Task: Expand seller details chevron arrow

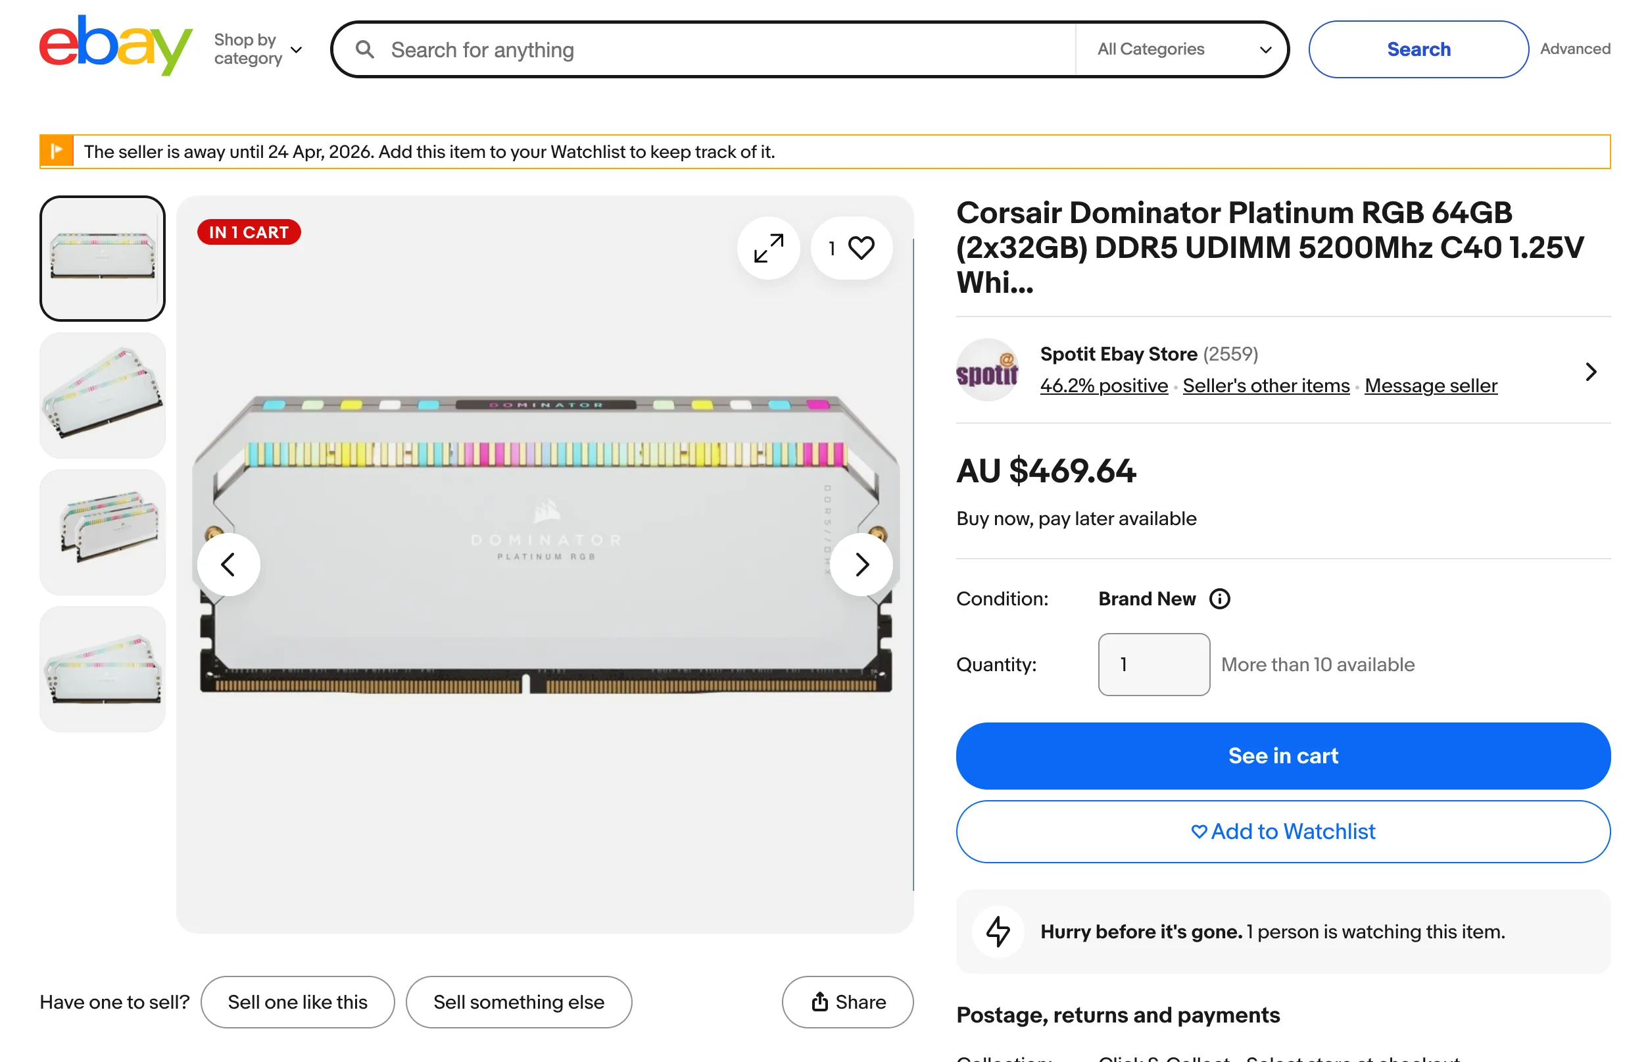Action: [x=1590, y=372]
